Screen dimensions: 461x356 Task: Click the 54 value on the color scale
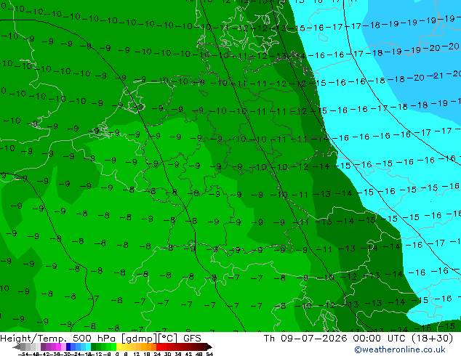(x=209, y=354)
